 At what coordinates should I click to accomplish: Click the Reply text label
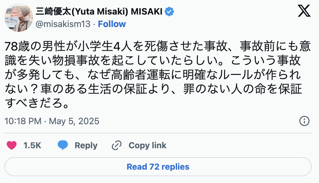tap(86, 145)
